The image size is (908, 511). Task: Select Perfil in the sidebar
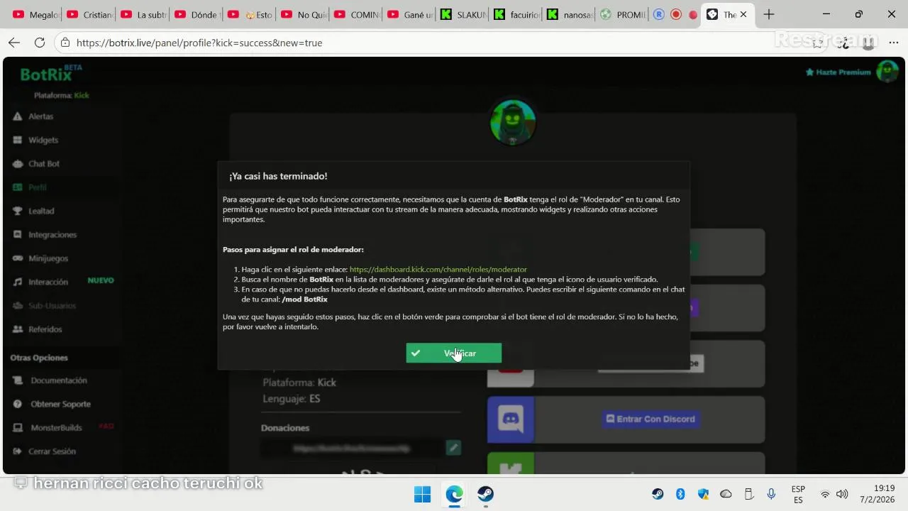[x=37, y=187]
